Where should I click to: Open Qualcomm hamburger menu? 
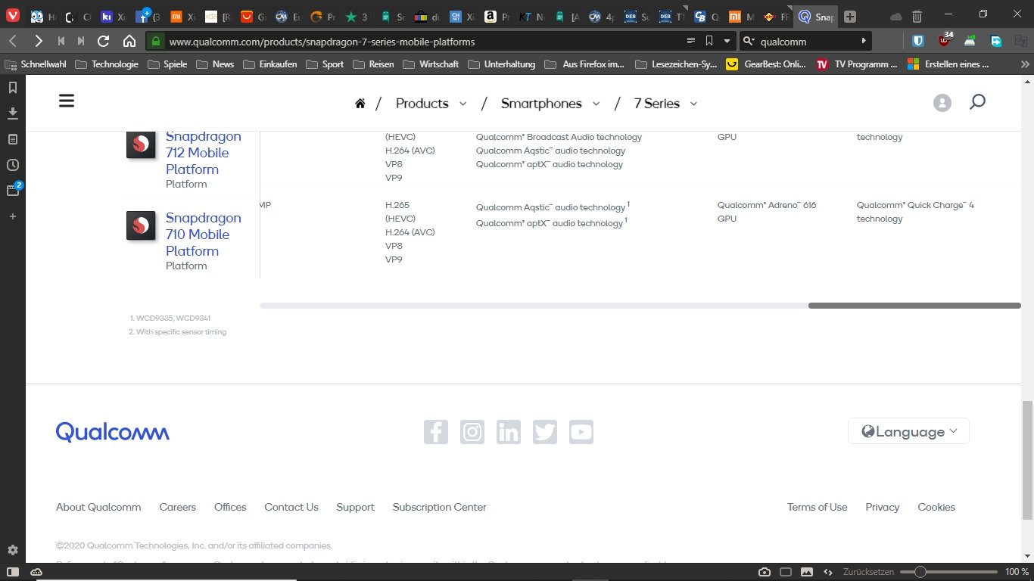tap(67, 101)
